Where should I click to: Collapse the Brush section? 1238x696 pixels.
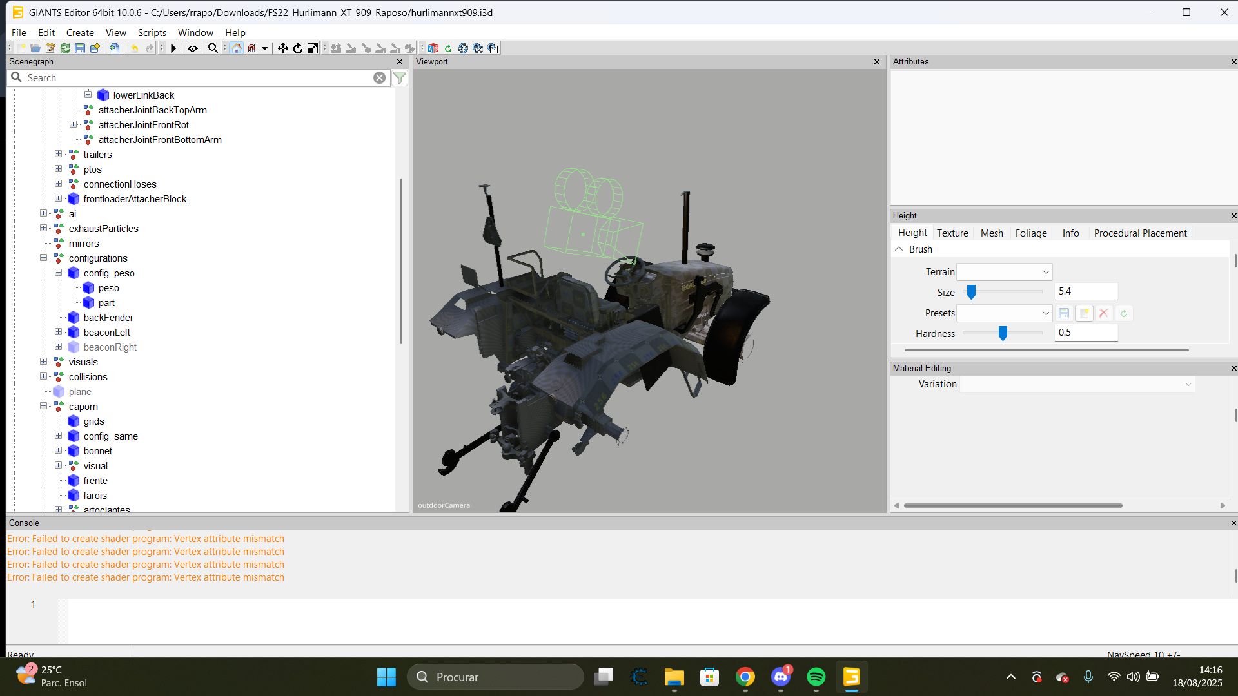point(899,249)
